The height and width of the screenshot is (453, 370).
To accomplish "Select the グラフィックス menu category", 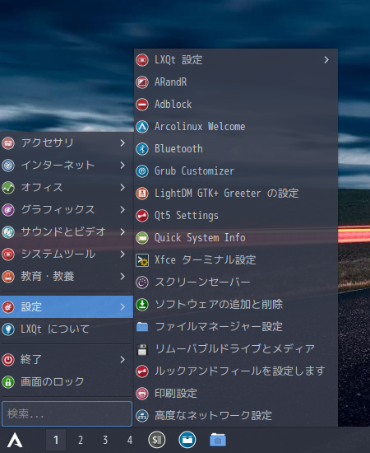I will click(x=67, y=210).
